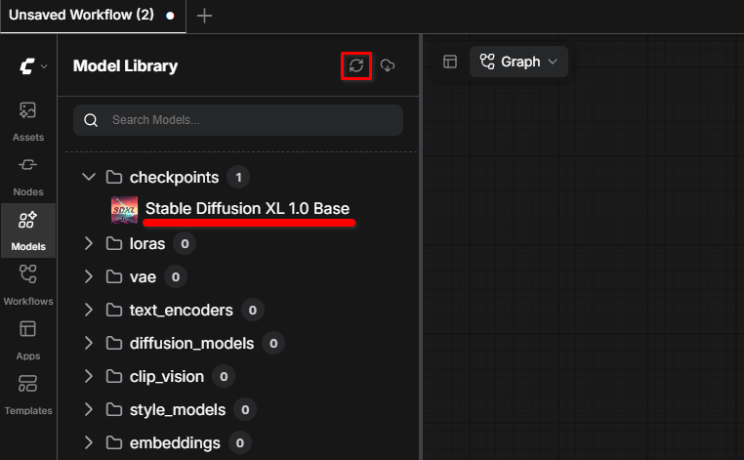The width and height of the screenshot is (744, 460).
Task: Click the text_encoders folder icon
Action: (x=114, y=310)
